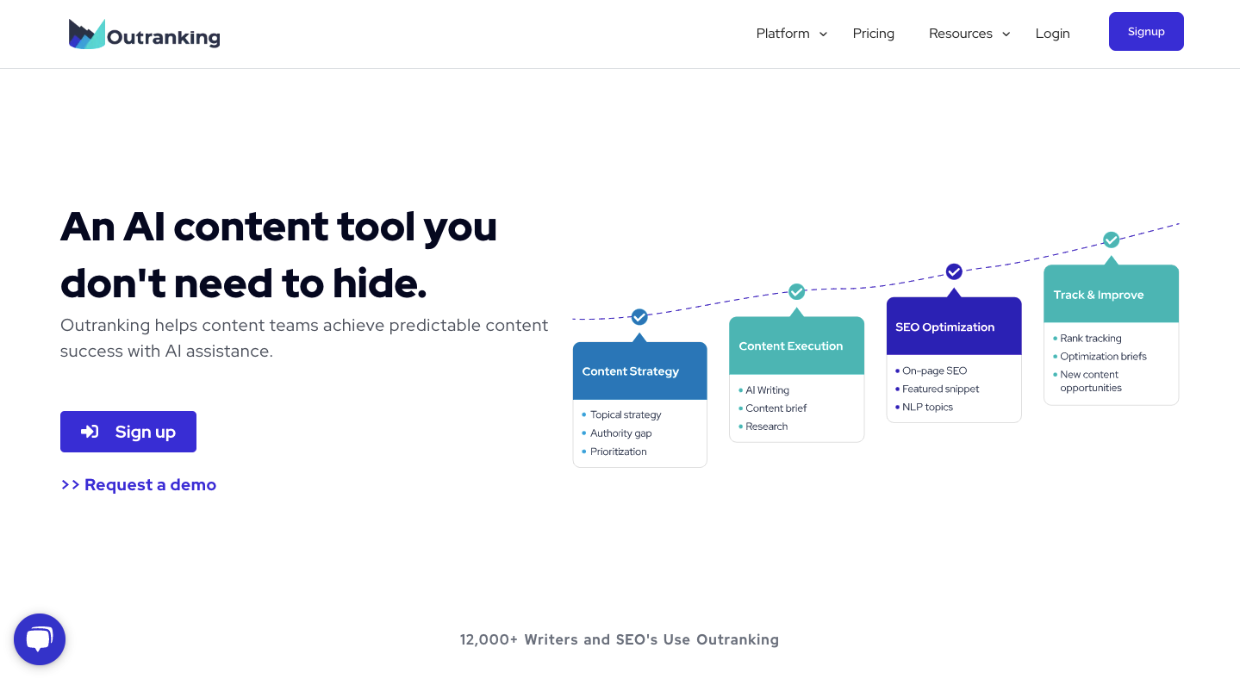Click the New content opportunities list item
The height and width of the screenshot is (679, 1240).
click(1086, 381)
